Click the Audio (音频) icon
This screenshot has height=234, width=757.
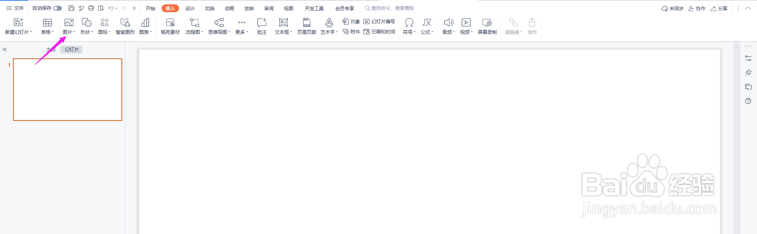point(449,22)
